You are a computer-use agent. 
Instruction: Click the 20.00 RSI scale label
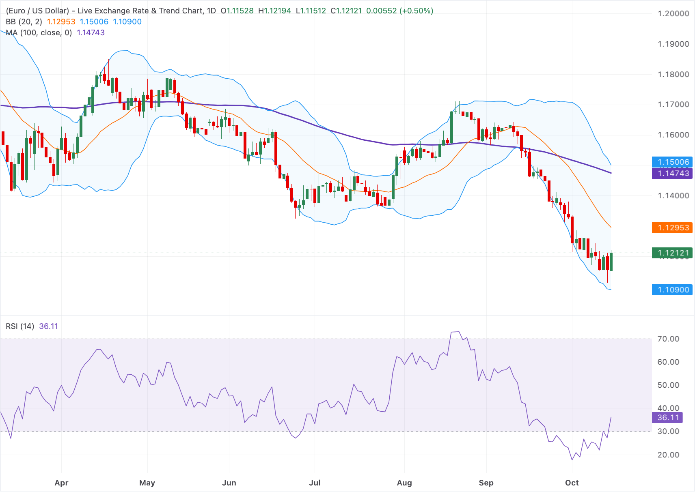click(668, 455)
